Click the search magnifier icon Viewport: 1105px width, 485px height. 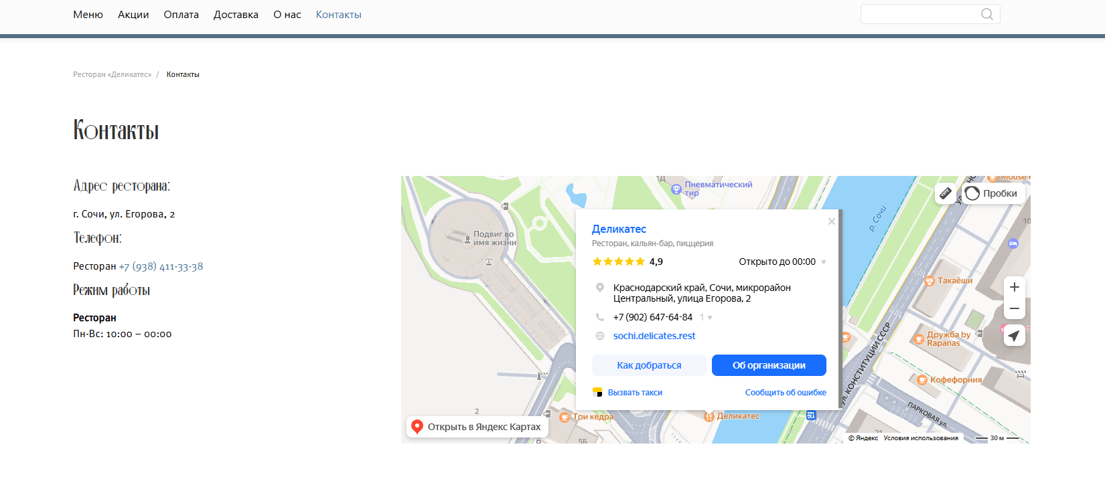[986, 14]
